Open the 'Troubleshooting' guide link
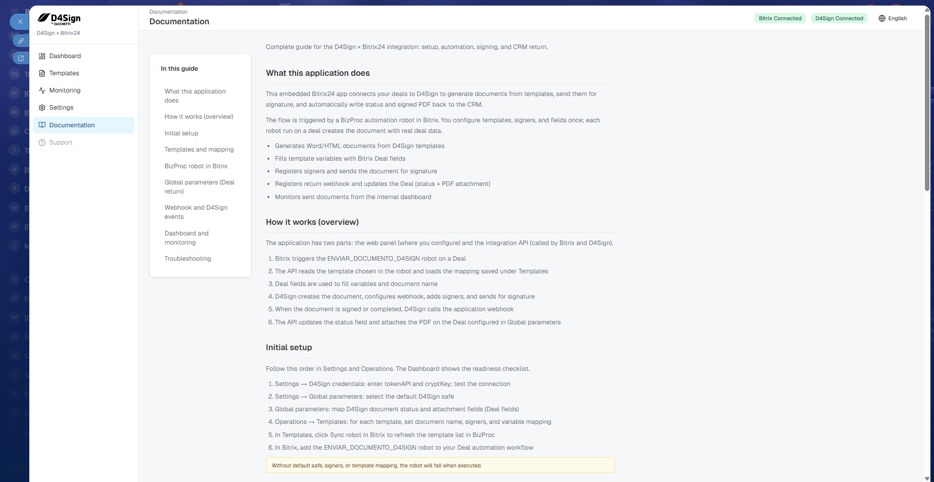 pos(188,259)
